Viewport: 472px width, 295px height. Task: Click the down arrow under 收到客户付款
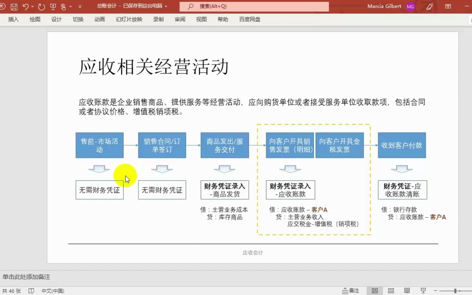402,169
